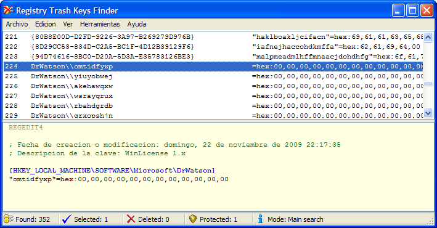Select row 223 with GUID 94D74616
Screen dimensions: 437x228
pos(213,57)
